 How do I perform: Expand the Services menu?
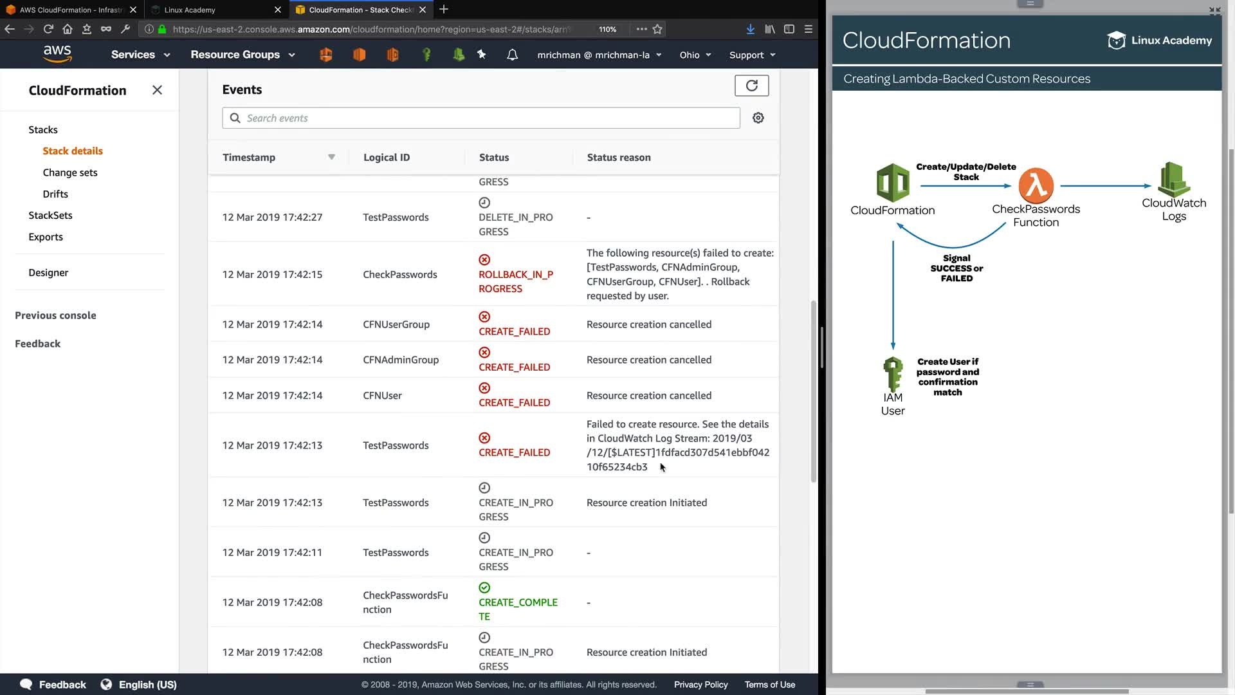coord(140,55)
